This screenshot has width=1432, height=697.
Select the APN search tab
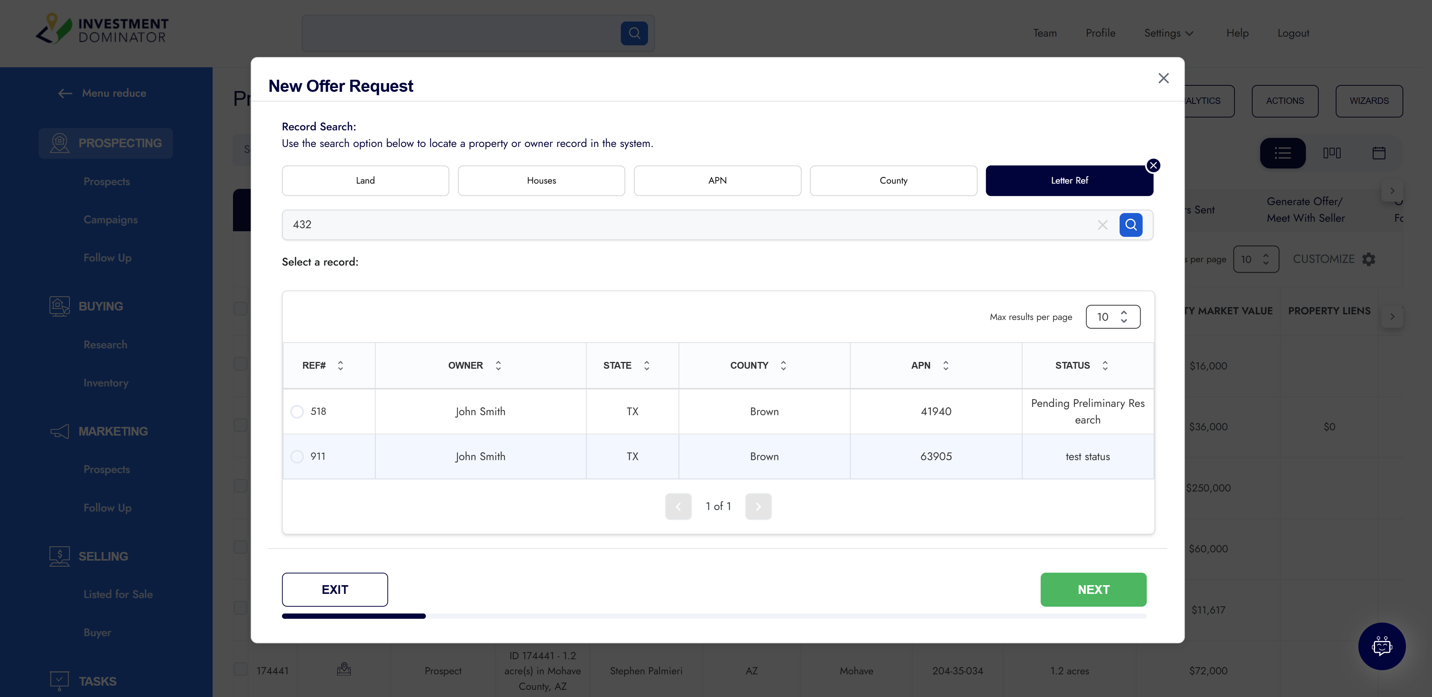[717, 180]
